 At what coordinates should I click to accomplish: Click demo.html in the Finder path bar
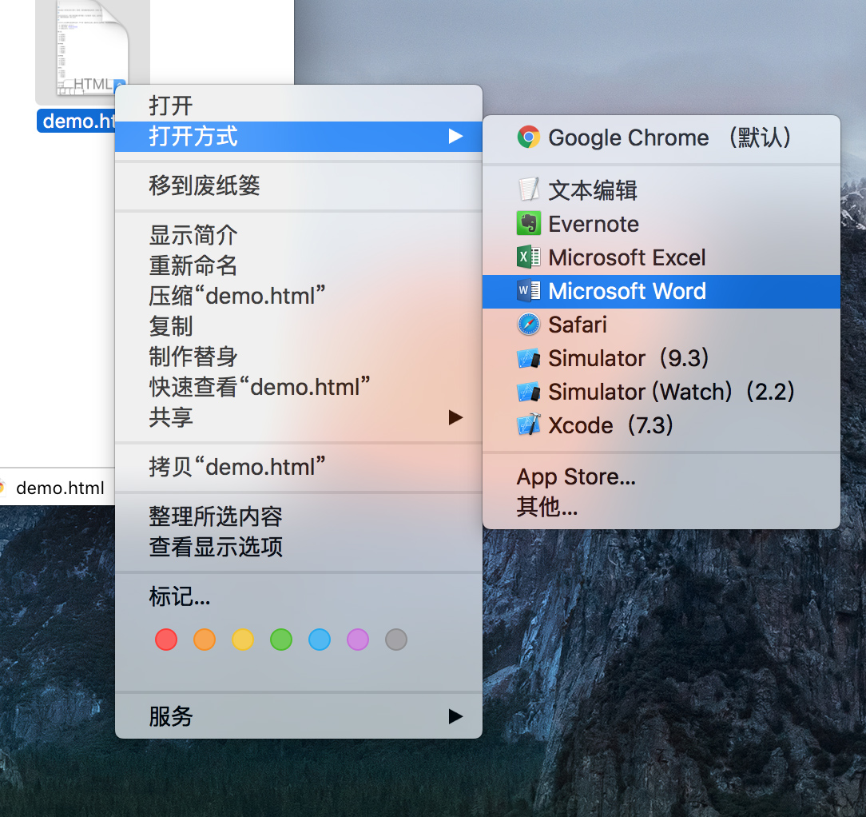coord(60,488)
